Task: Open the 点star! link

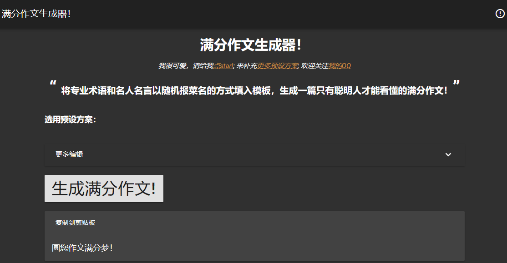Action: (223, 66)
